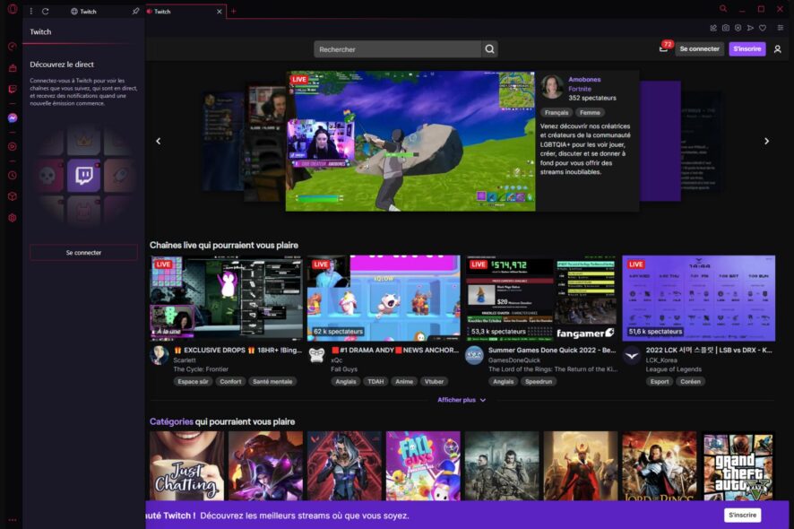Open Twitch notifications inbox with 72 badge
This screenshot has width=794, height=529.
[x=665, y=48]
